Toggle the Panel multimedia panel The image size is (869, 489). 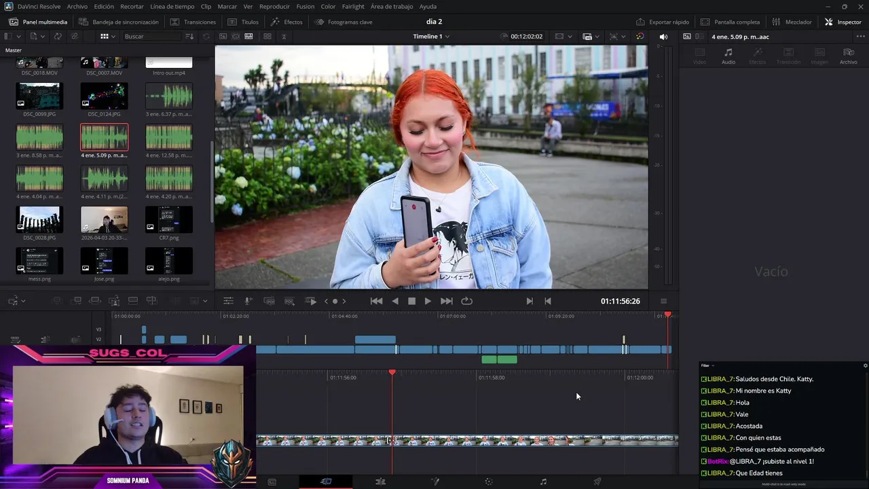click(x=38, y=22)
